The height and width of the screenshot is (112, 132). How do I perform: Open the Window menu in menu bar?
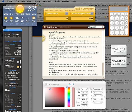(65, 1)
